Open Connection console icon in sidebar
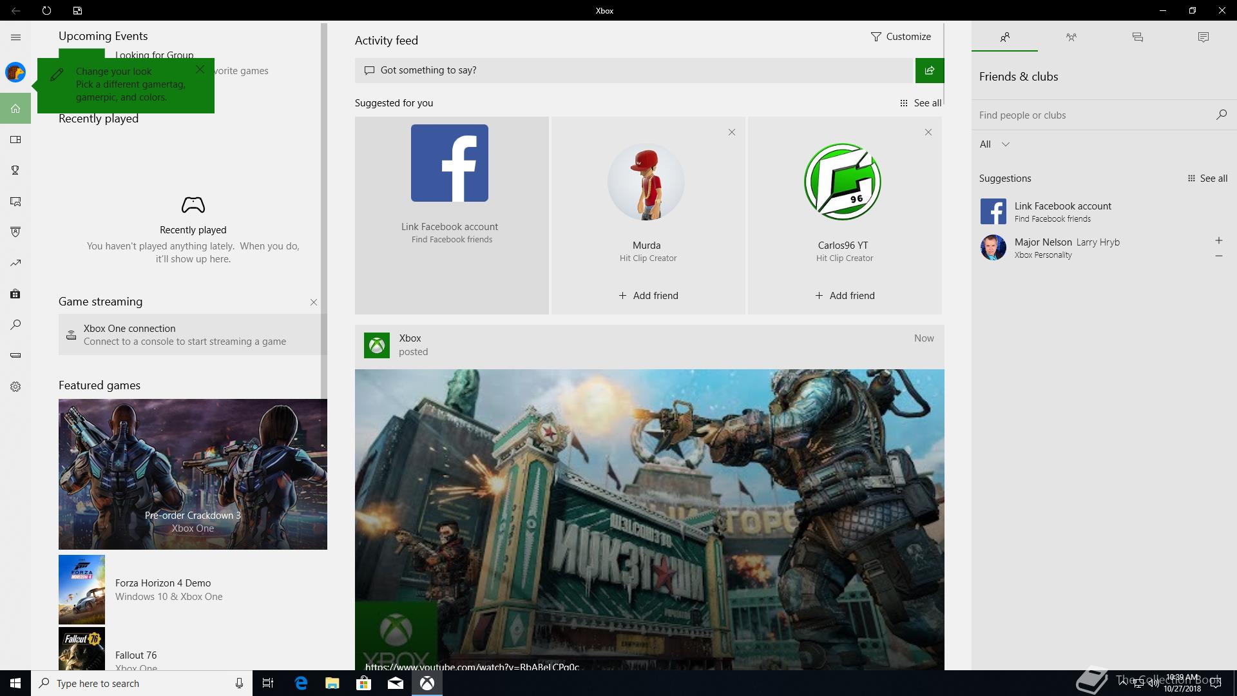This screenshot has width=1237, height=696. (15, 356)
